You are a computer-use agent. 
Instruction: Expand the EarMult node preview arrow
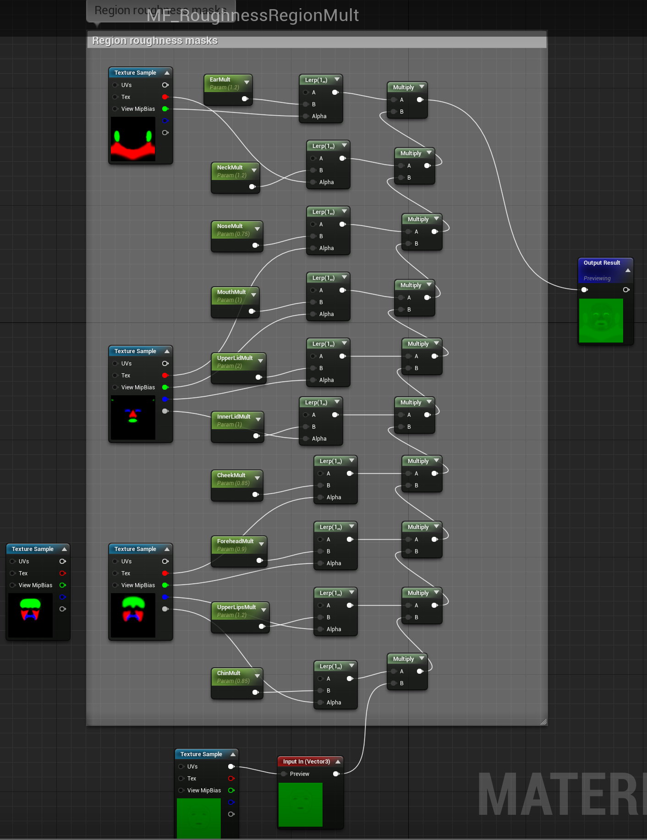click(247, 82)
